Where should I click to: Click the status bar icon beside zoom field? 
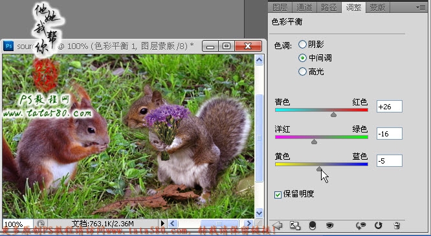click(x=41, y=224)
